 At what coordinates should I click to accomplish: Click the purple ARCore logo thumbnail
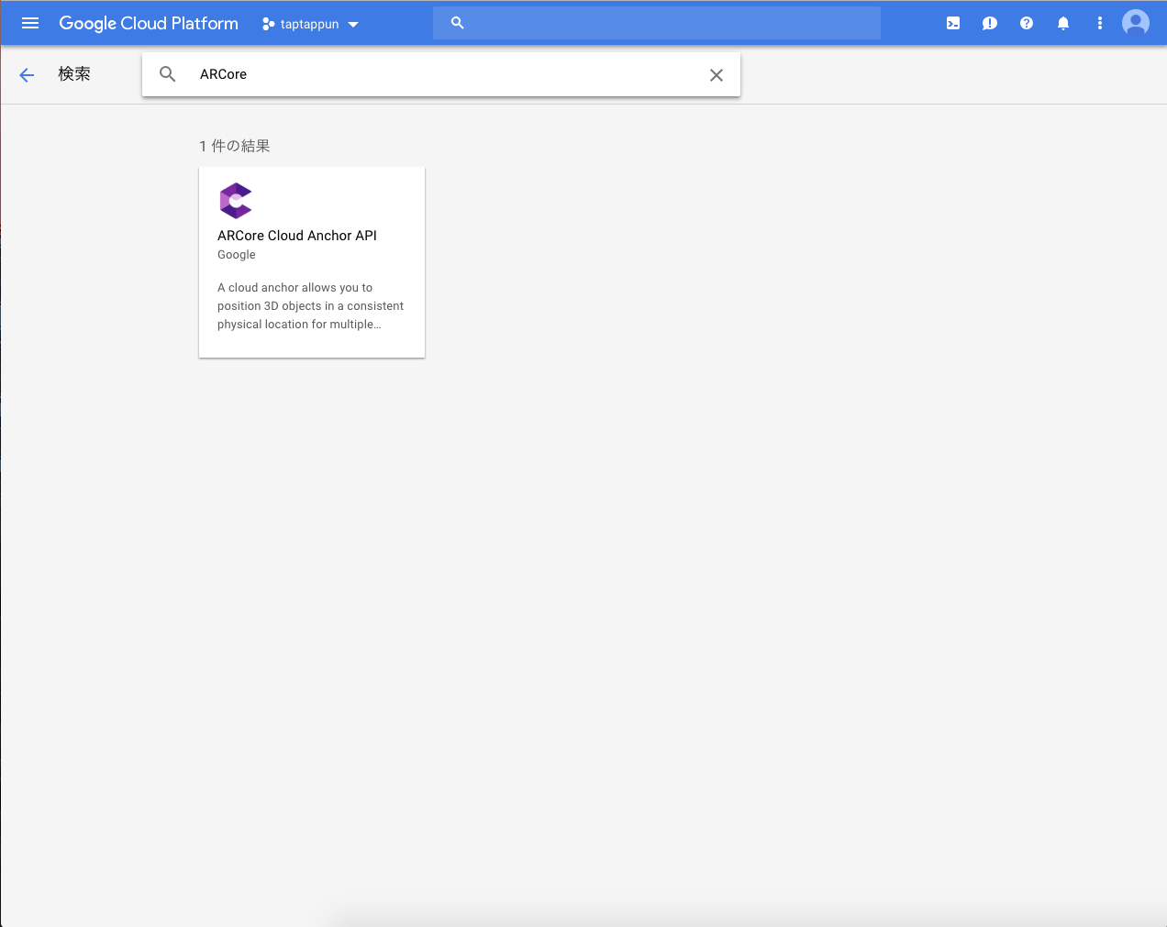click(236, 201)
